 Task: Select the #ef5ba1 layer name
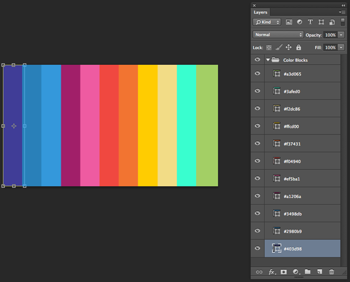tap(292, 179)
